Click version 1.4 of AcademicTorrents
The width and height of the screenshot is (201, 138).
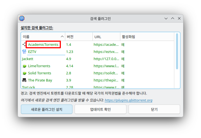69,45
